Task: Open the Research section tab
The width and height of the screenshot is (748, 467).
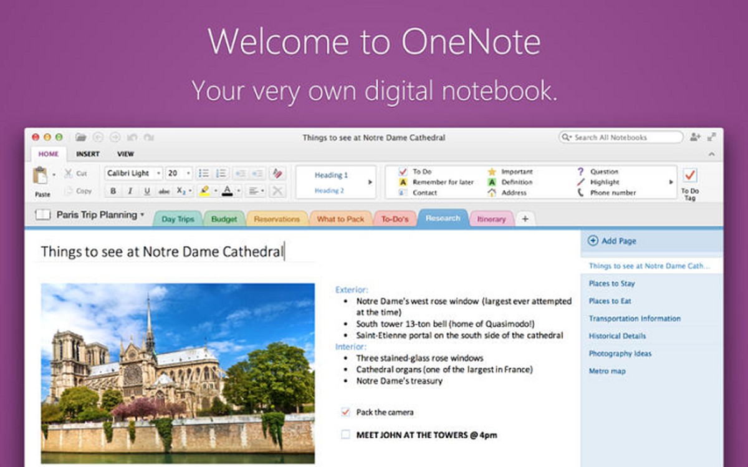Action: click(443, 219)
